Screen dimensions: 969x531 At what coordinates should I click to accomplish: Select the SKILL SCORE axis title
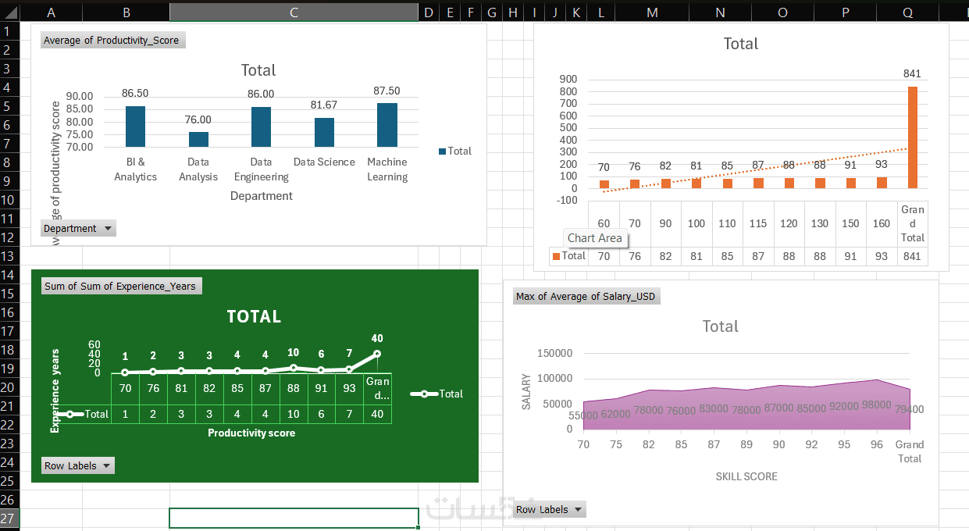click(x=746, y=476)
